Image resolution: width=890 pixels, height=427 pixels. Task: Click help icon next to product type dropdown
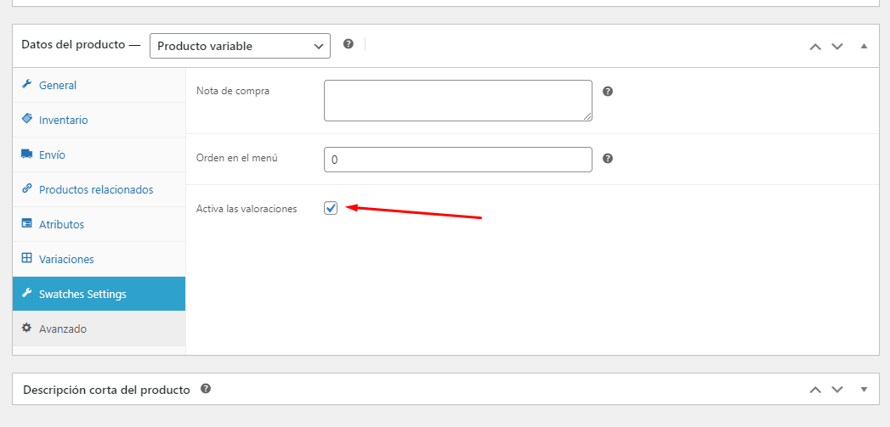[349, 43]
